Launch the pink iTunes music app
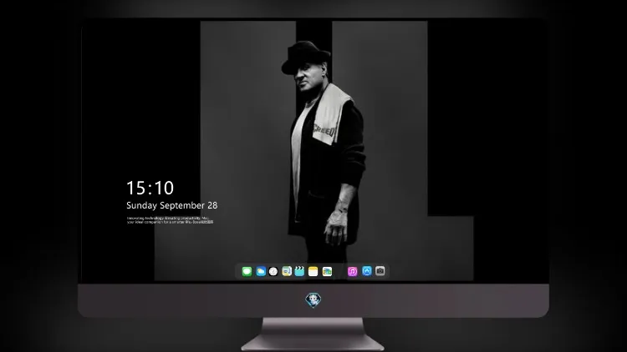Image resolution: width=627 pixels, height=352 pixels. pyautogui.click(x=352, y=271)
